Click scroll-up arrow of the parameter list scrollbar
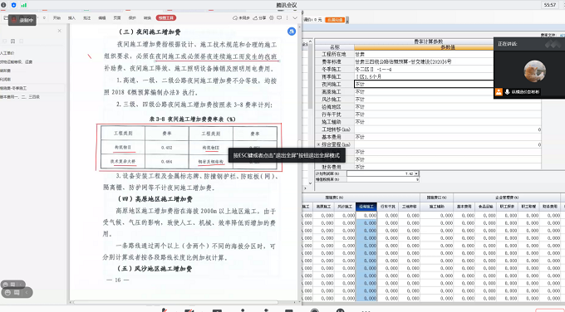 pyautogui.click(x=310, y=41)
